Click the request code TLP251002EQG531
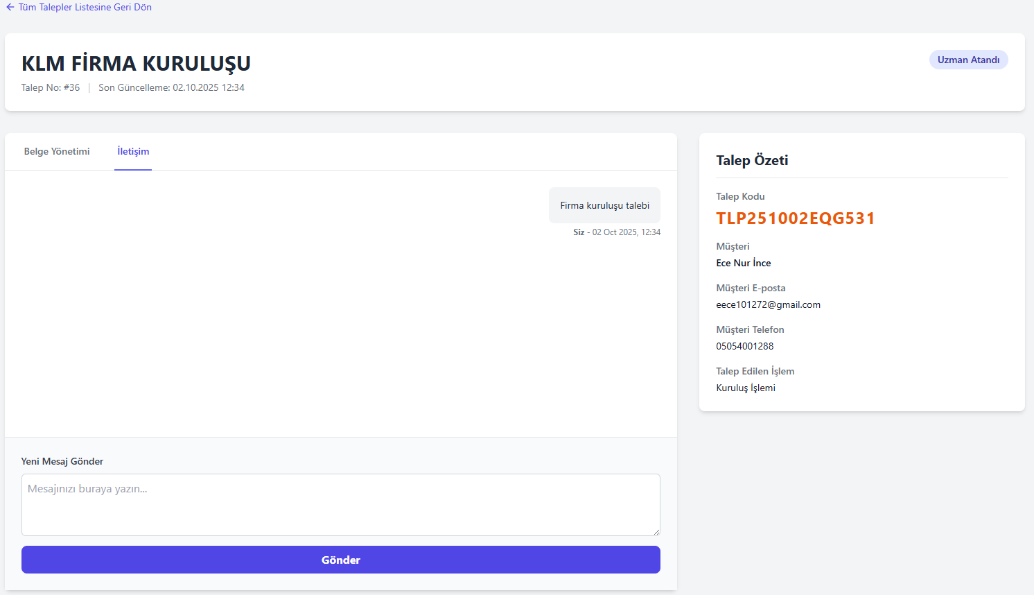Image resolution: width=1034 pixels, height=595 pixels. [795, 218]
